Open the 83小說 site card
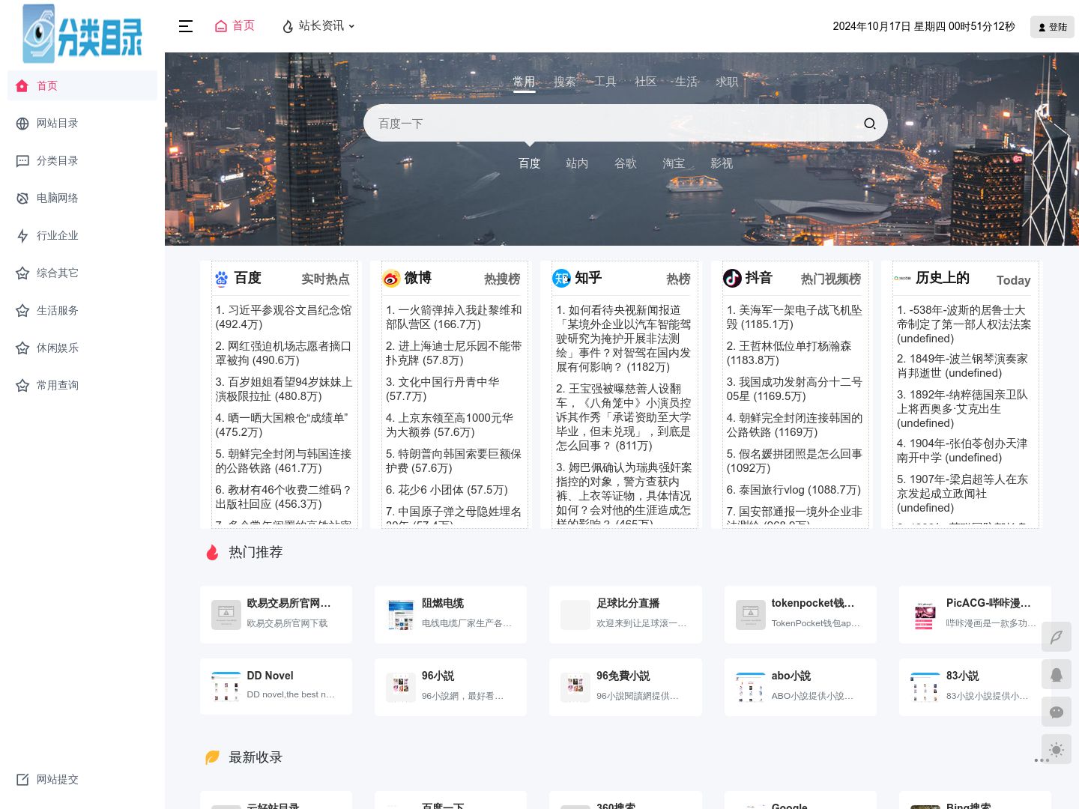 point(975,687)
